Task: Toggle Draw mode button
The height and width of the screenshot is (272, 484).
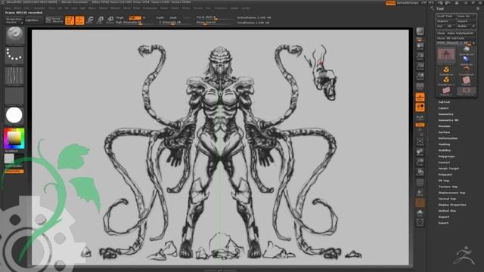Action: click(x=79, y=20)
